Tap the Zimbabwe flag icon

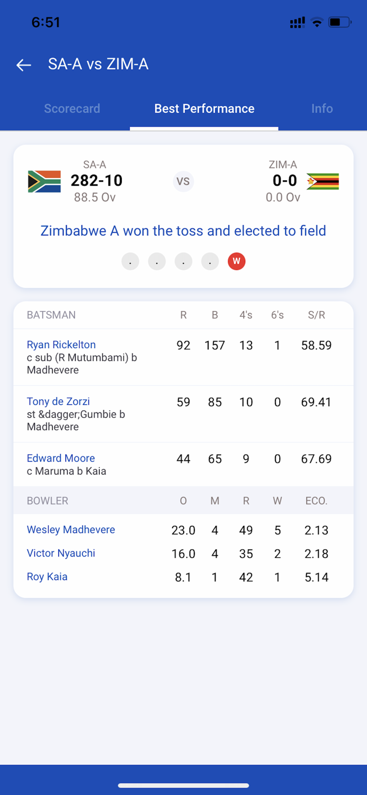coord(323,181)
